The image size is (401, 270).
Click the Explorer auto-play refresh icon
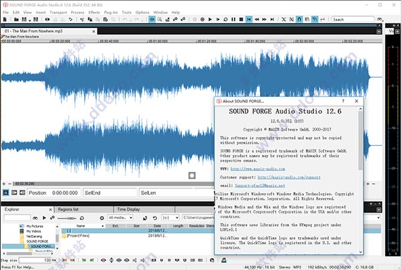(82, 218)
